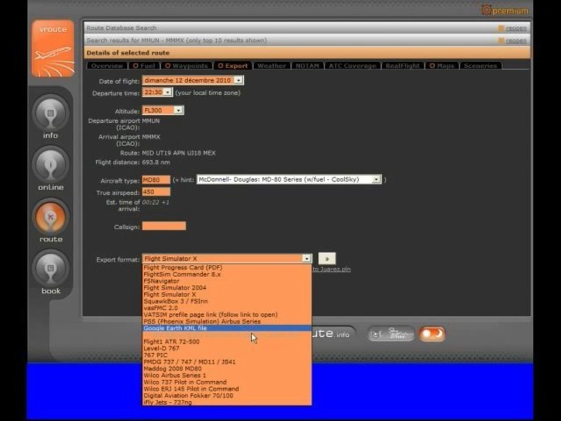This screenshot has height=421, width=561.
Task: Click the Details of selected route header
Action: (307, 53)
